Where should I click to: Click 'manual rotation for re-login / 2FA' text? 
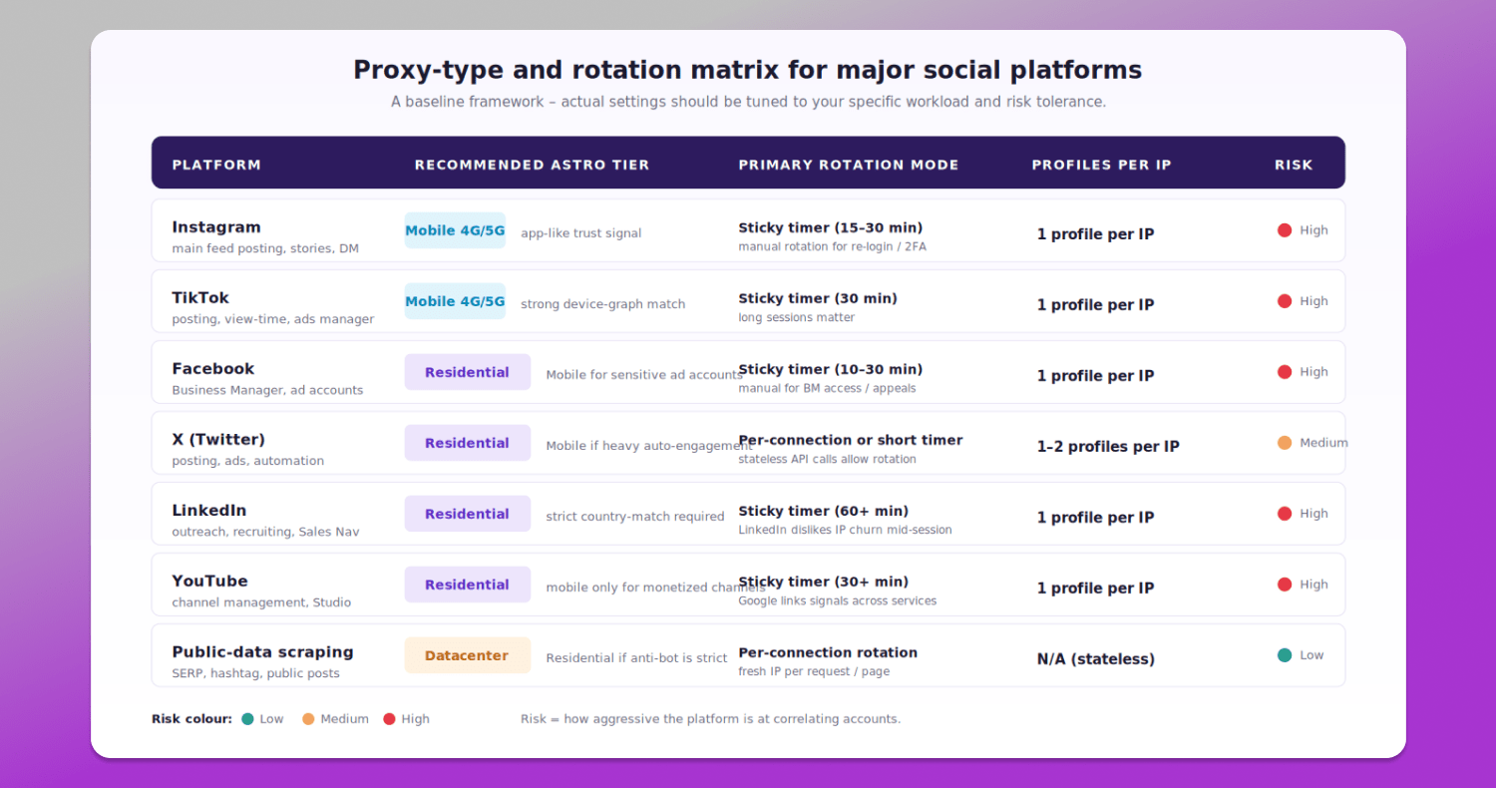click(x=832, y=246)
